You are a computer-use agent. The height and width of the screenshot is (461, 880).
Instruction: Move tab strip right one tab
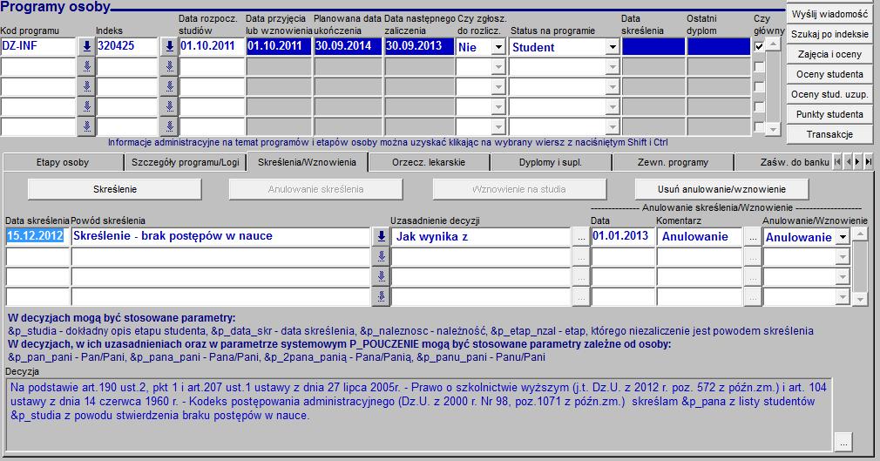click(x=857, y=162)
